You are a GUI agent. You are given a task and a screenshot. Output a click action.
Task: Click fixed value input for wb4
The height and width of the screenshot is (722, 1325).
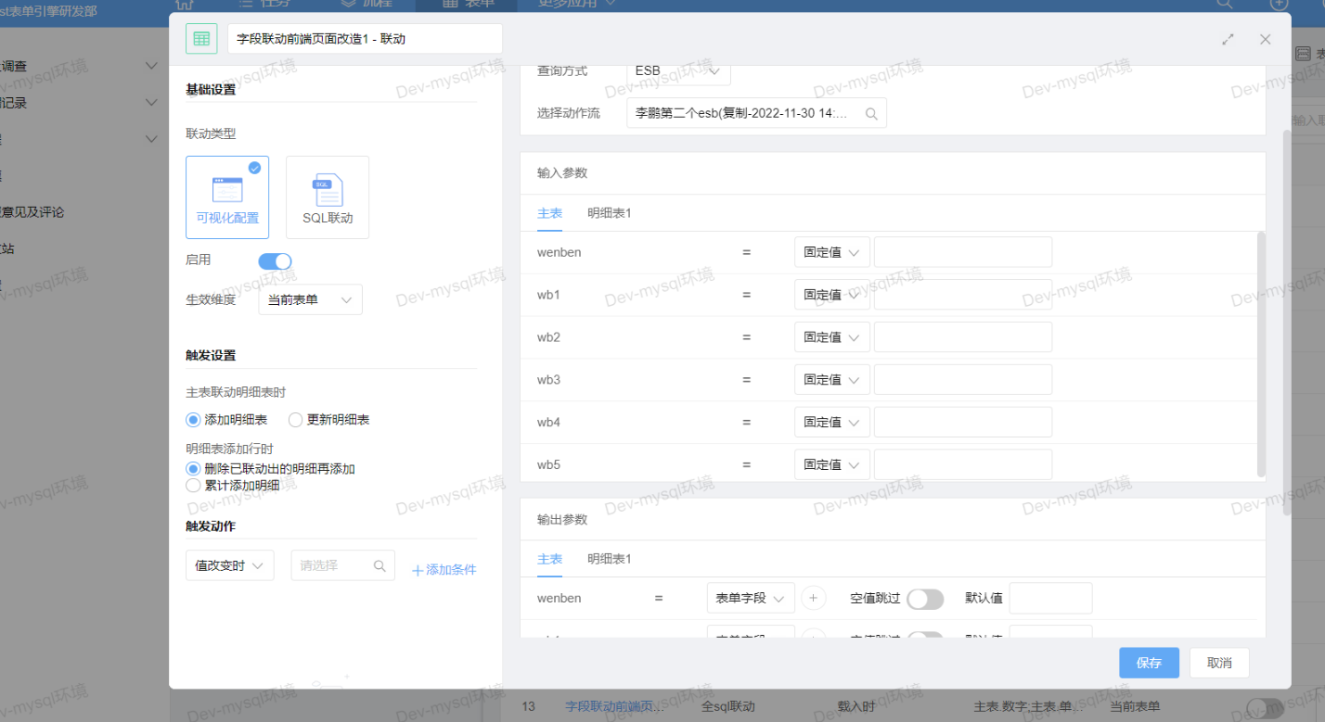click(963, 422)
